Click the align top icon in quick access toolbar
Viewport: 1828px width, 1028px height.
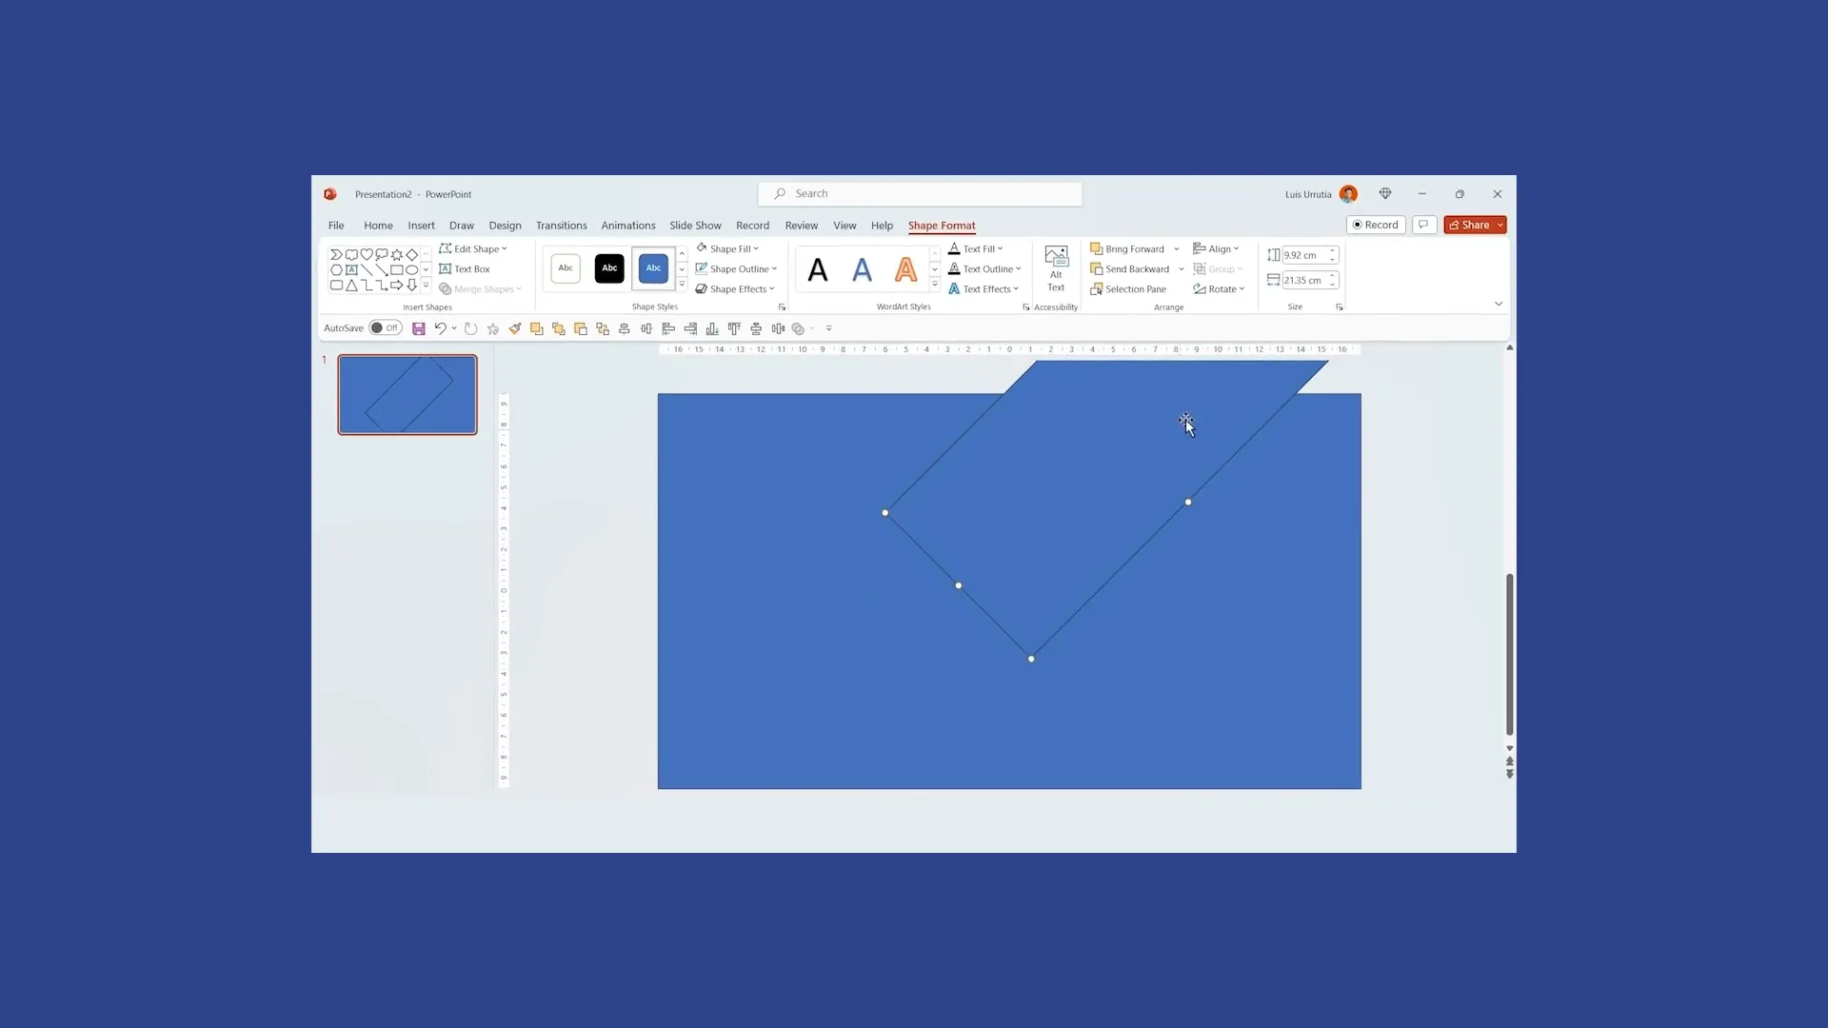(x=734, y=328)
